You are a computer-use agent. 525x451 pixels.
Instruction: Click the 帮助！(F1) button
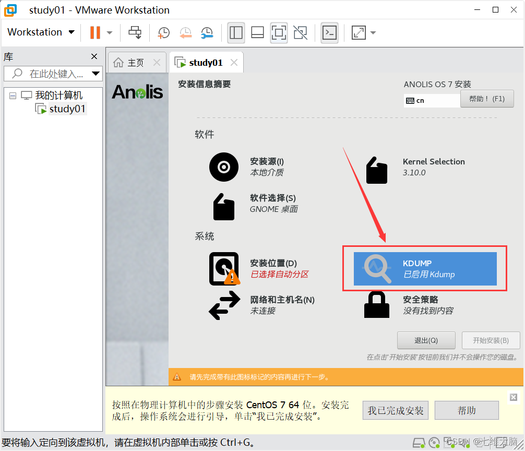pos(487,99)
